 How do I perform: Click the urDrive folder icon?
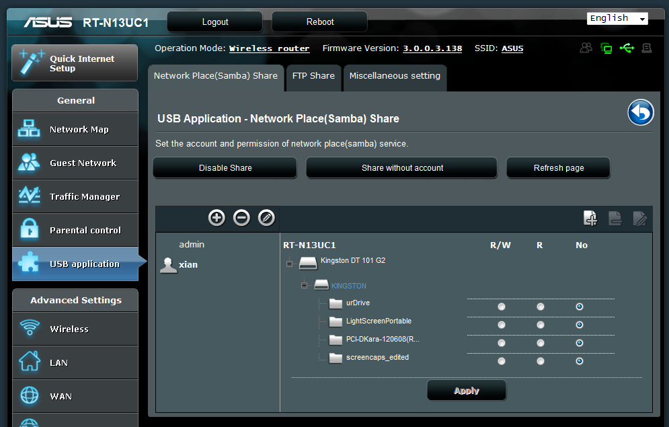tap(336, 303)
